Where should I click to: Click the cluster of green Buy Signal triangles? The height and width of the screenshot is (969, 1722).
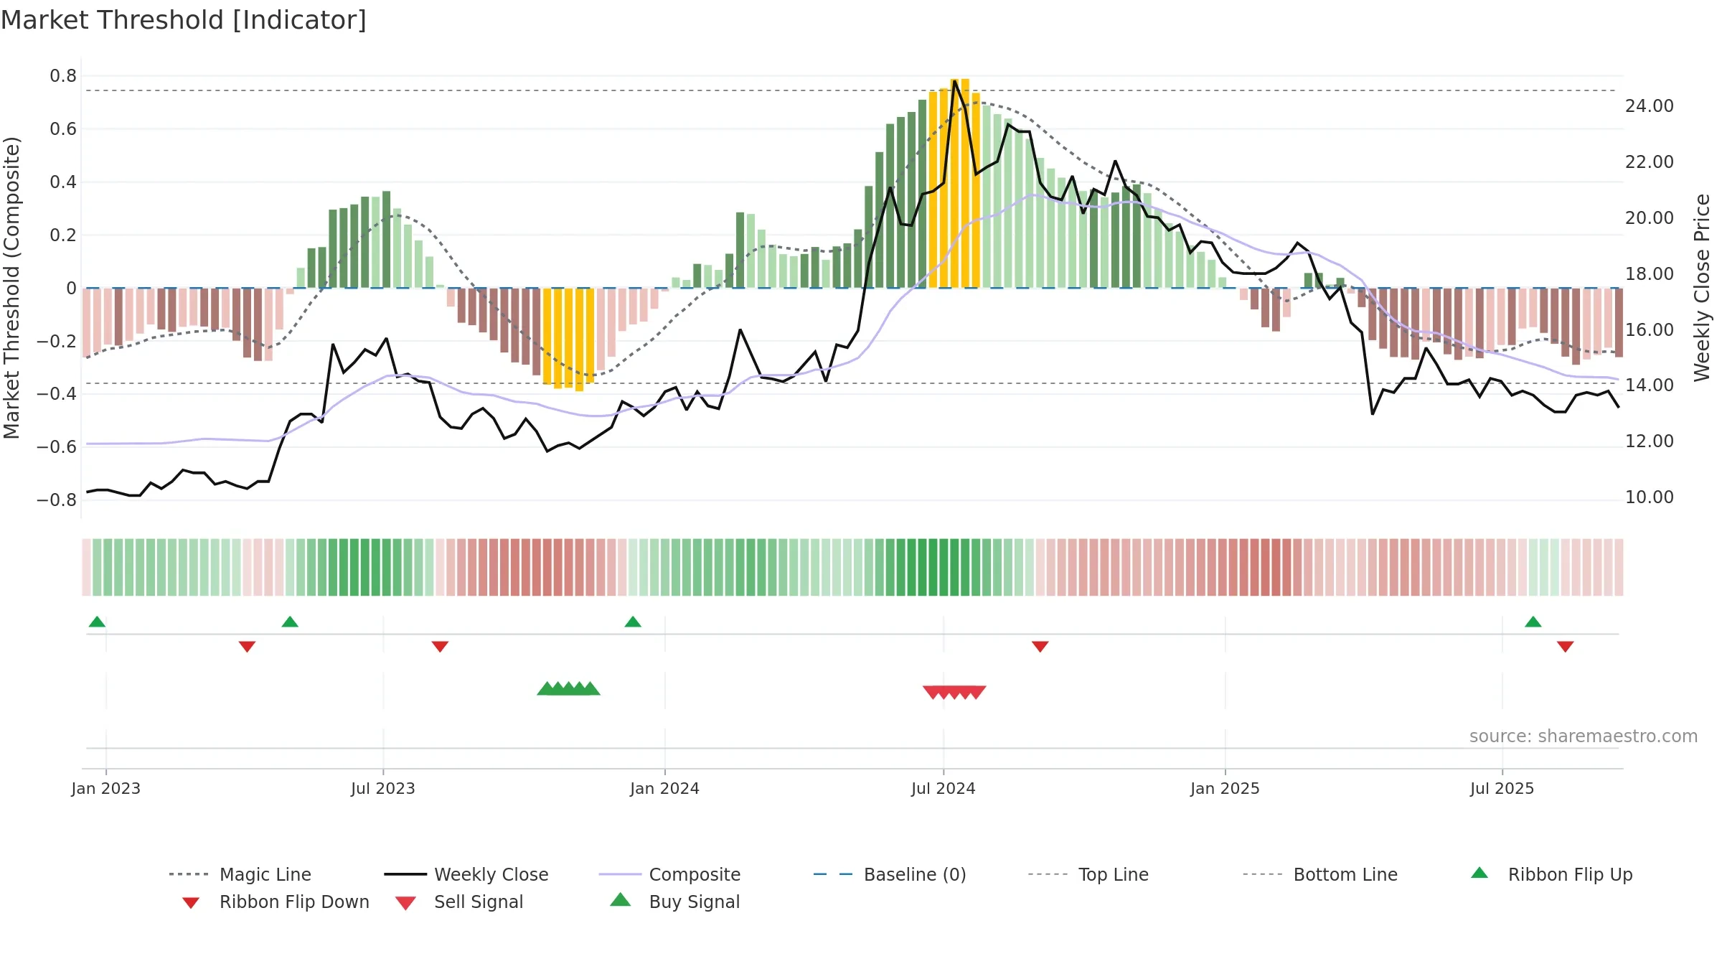pos(568,688)
